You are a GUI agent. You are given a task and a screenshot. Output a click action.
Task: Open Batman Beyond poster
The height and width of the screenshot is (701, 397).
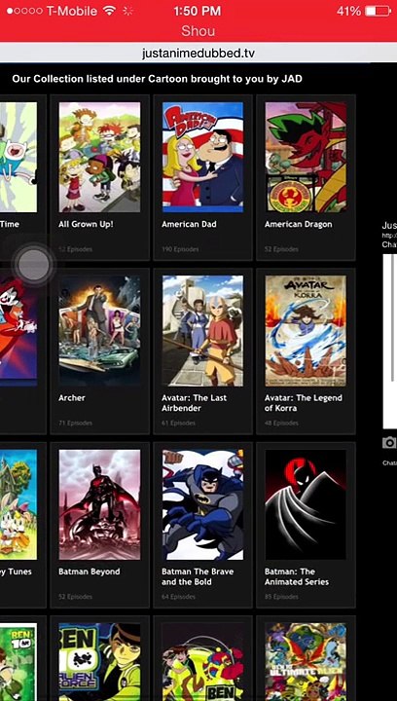(99, 504)
